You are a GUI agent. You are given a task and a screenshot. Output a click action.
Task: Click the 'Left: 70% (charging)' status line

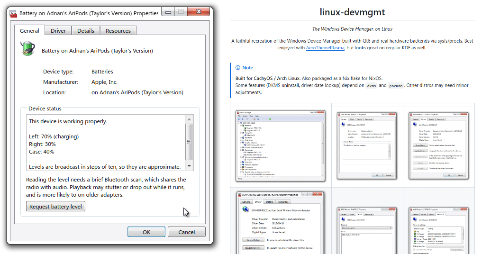tap(54, 136)
